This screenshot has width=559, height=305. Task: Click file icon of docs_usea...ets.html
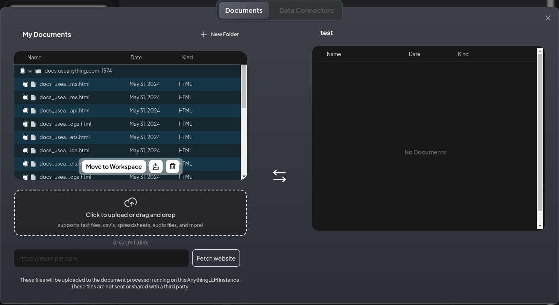coord(33,137)
